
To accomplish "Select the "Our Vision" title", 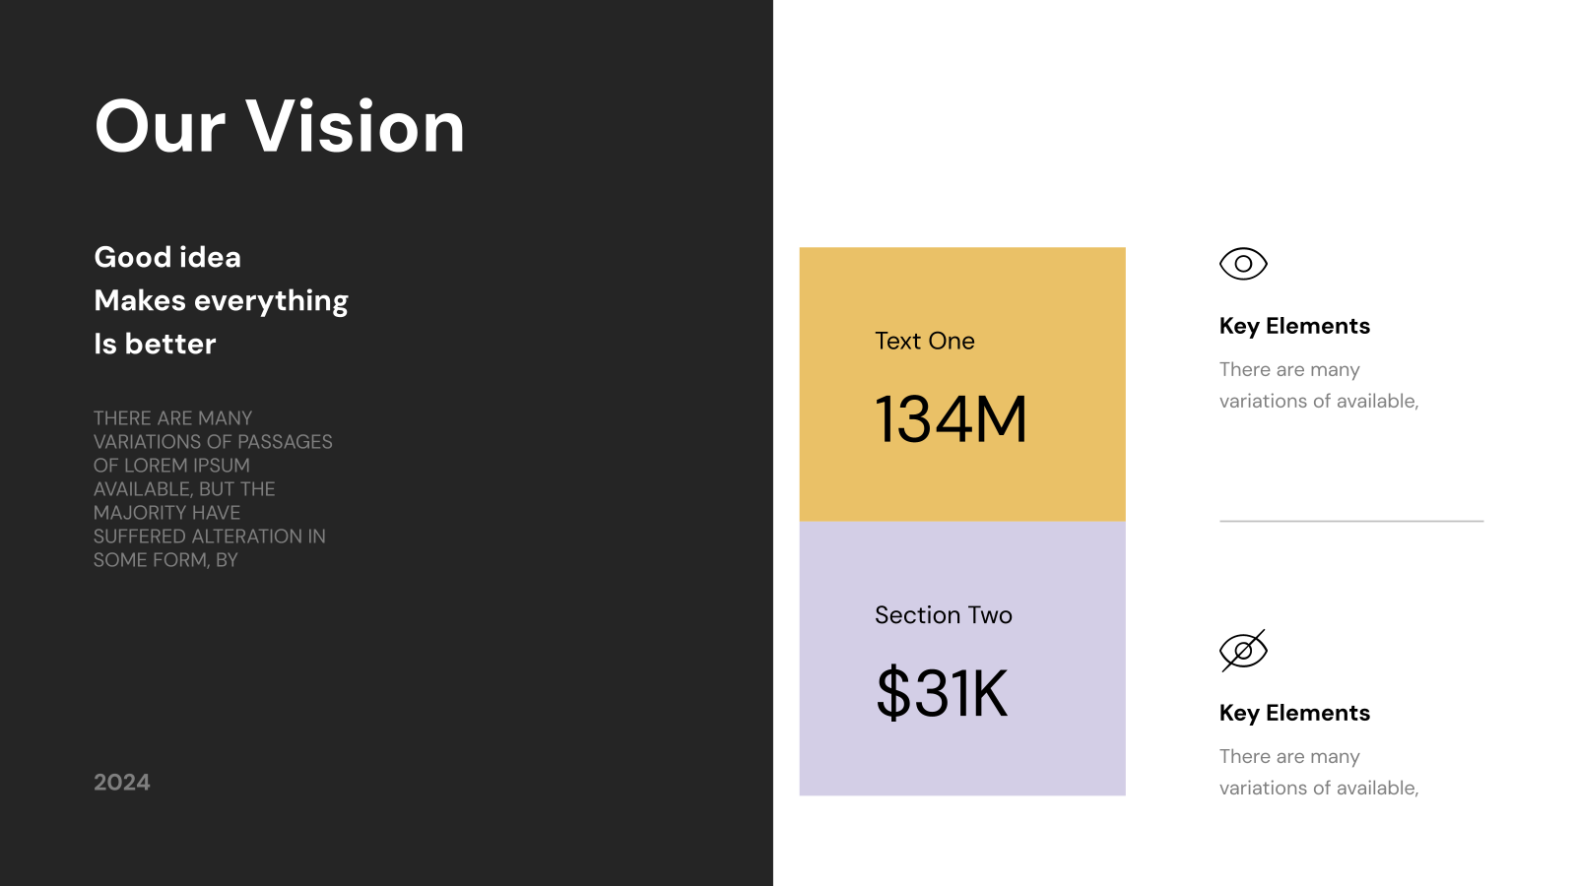I will (x=280, y=127).
